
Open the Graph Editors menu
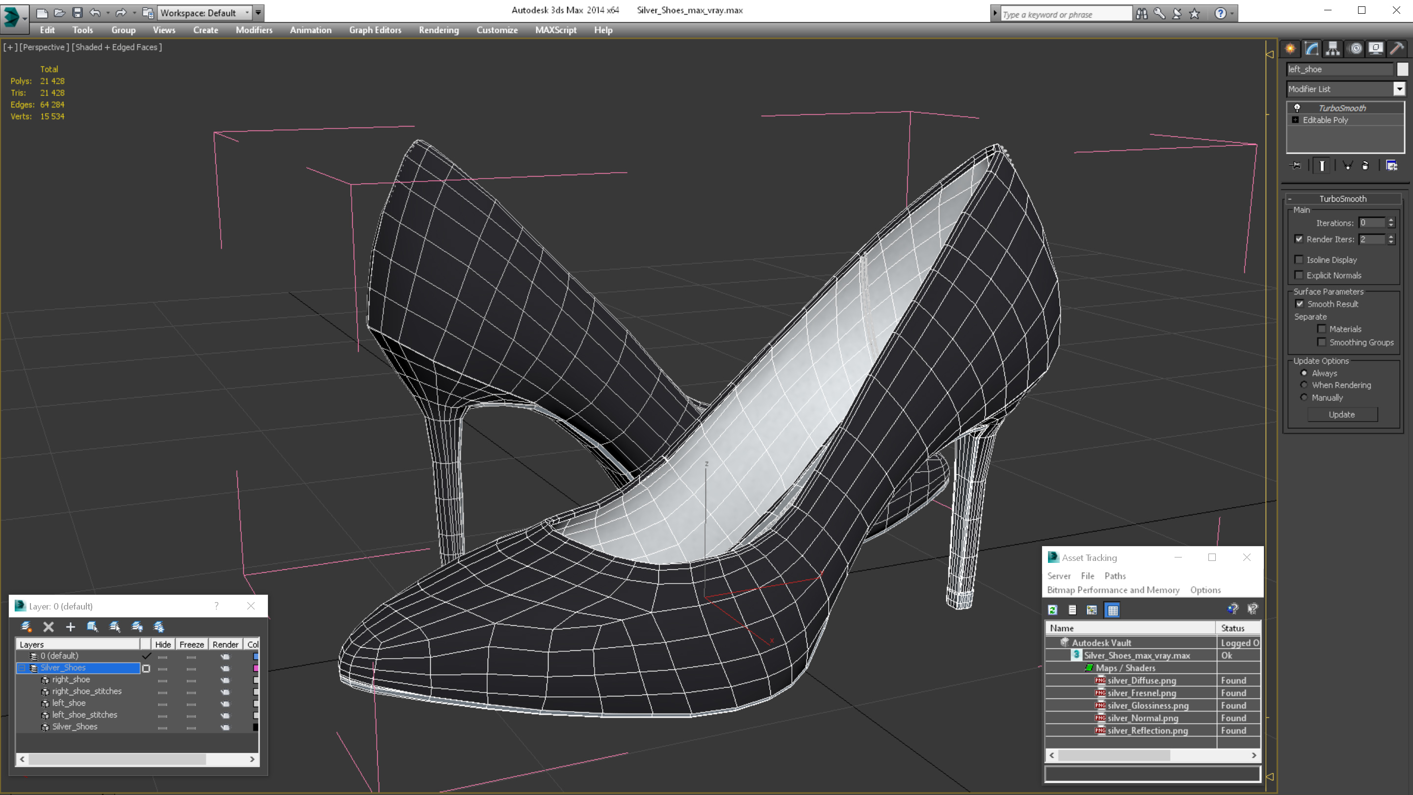(x=375, y=30)
